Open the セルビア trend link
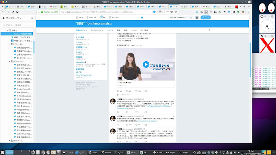Image resolution: width=276 pixels, height=155 pixels. pyautogui.click(x=79, y=52)
